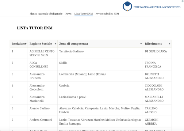Screen dimensions: 184x131
Task: Select cell DI GIULIO LUCA
Action: coord(157,53)
